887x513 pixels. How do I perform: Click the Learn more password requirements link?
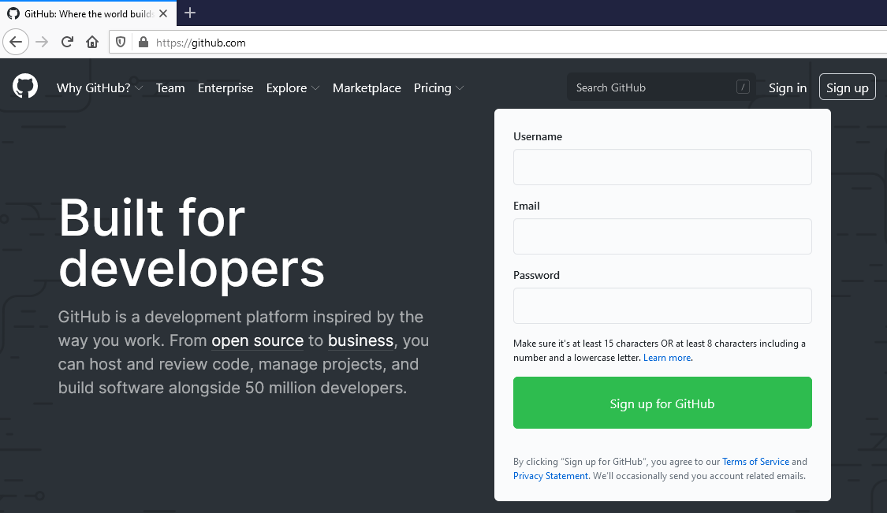coord(667,357)
